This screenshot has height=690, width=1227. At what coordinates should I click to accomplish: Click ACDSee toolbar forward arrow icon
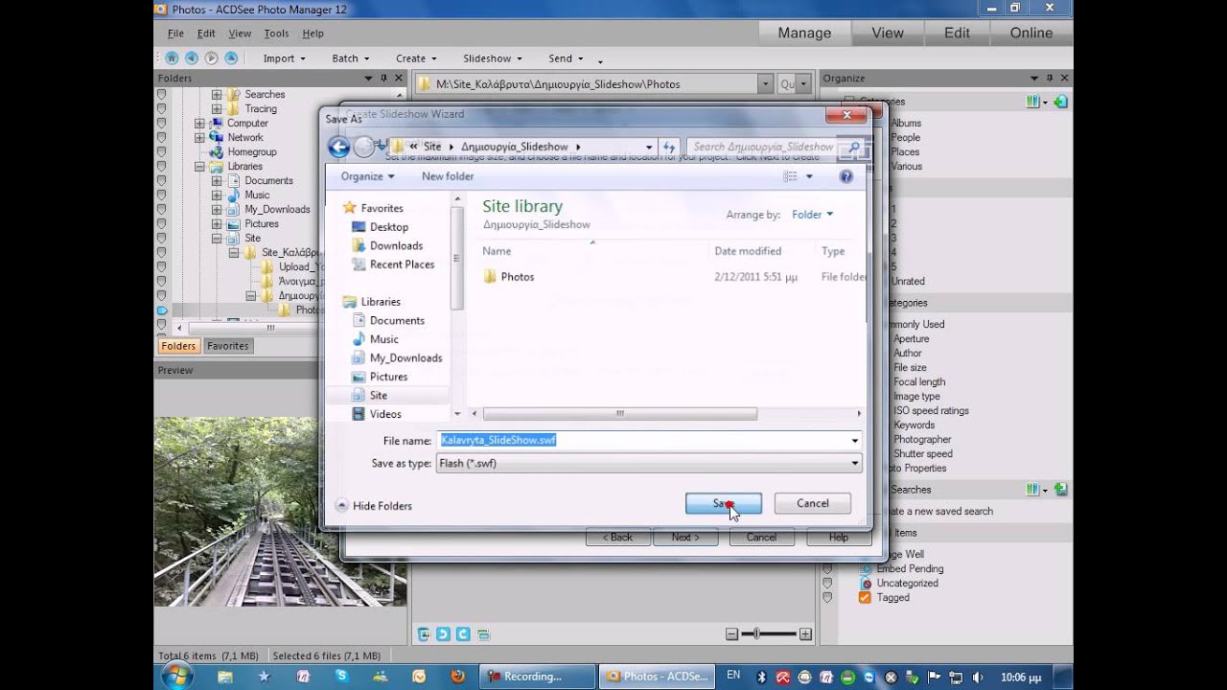click(x=211, y=58)
